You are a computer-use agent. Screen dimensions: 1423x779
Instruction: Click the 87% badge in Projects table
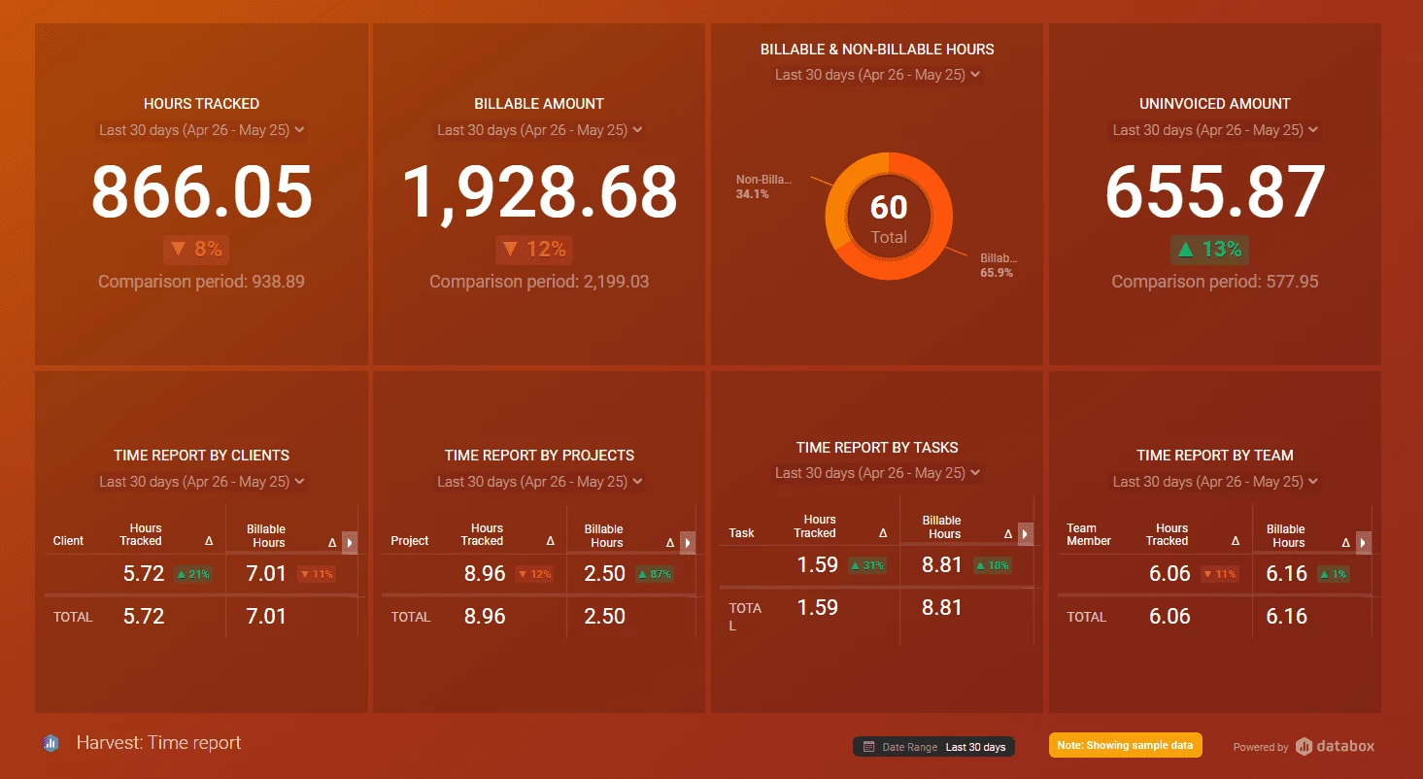[x=655, y=574]
